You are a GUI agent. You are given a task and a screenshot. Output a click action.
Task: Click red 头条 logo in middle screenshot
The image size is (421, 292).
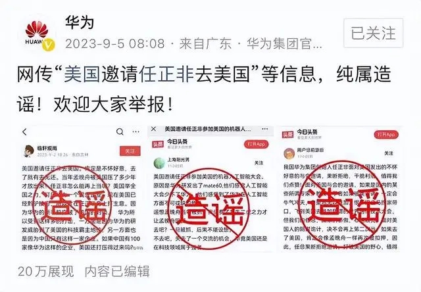158,145
